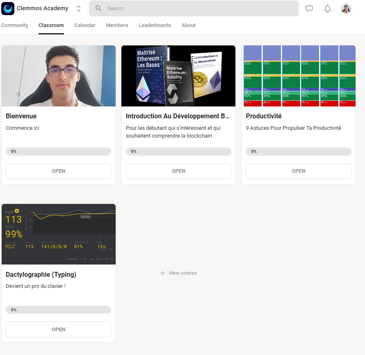Click the Dactylographie typing stats thumbnail
The image size is (365, 355).
click(x=59, y=234)
